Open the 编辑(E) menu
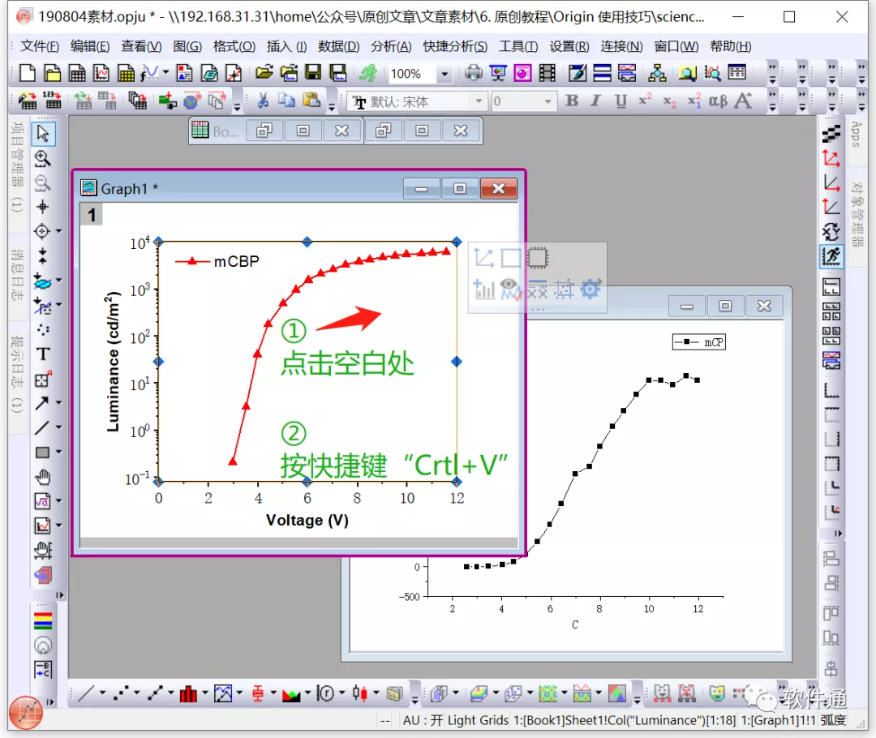 pos(90,46)
